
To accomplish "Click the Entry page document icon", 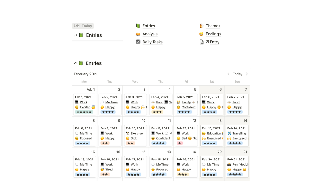I will (202, 42).
